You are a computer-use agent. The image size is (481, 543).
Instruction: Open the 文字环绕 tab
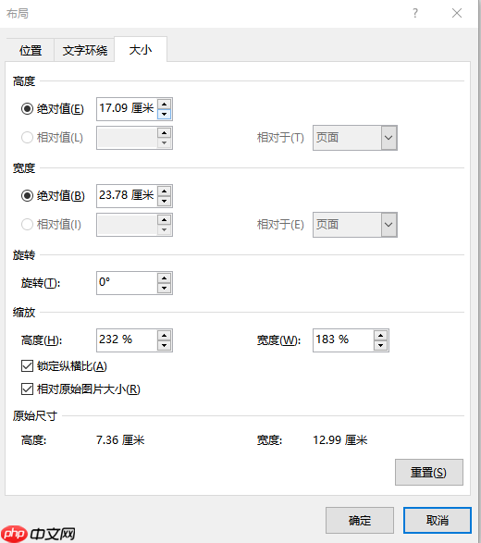pos(84,50)
